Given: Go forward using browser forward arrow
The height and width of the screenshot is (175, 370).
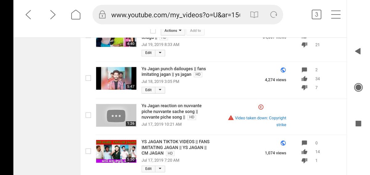Looking at the screenshot, I should [53, 14].
